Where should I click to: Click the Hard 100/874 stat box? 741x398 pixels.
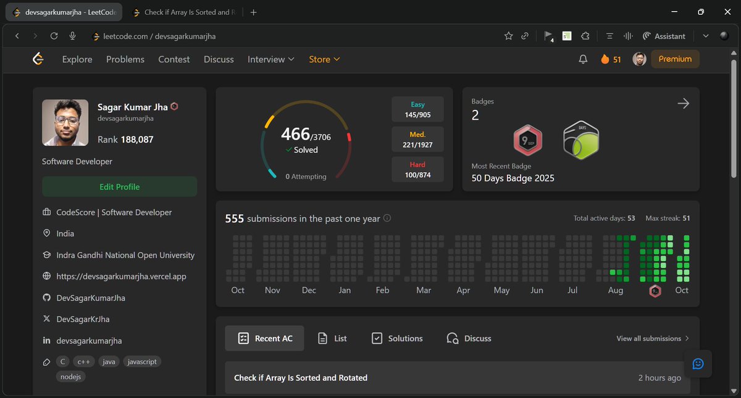coord(418,170)
